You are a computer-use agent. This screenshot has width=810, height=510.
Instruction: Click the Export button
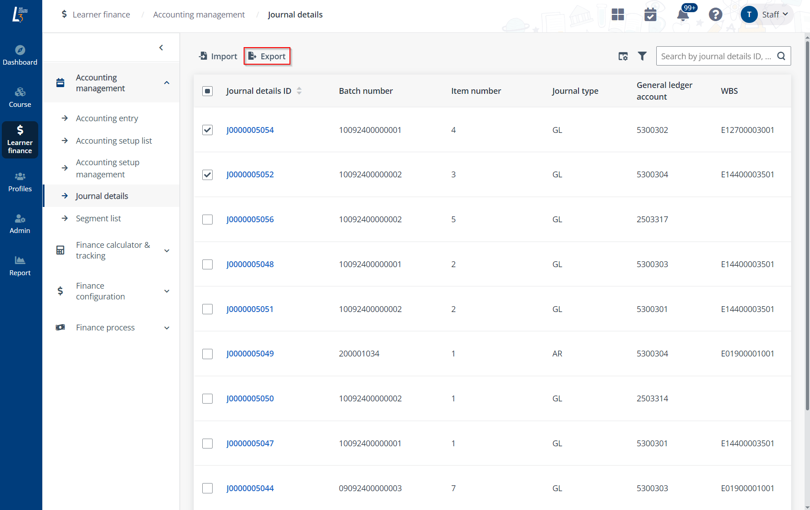267,56
